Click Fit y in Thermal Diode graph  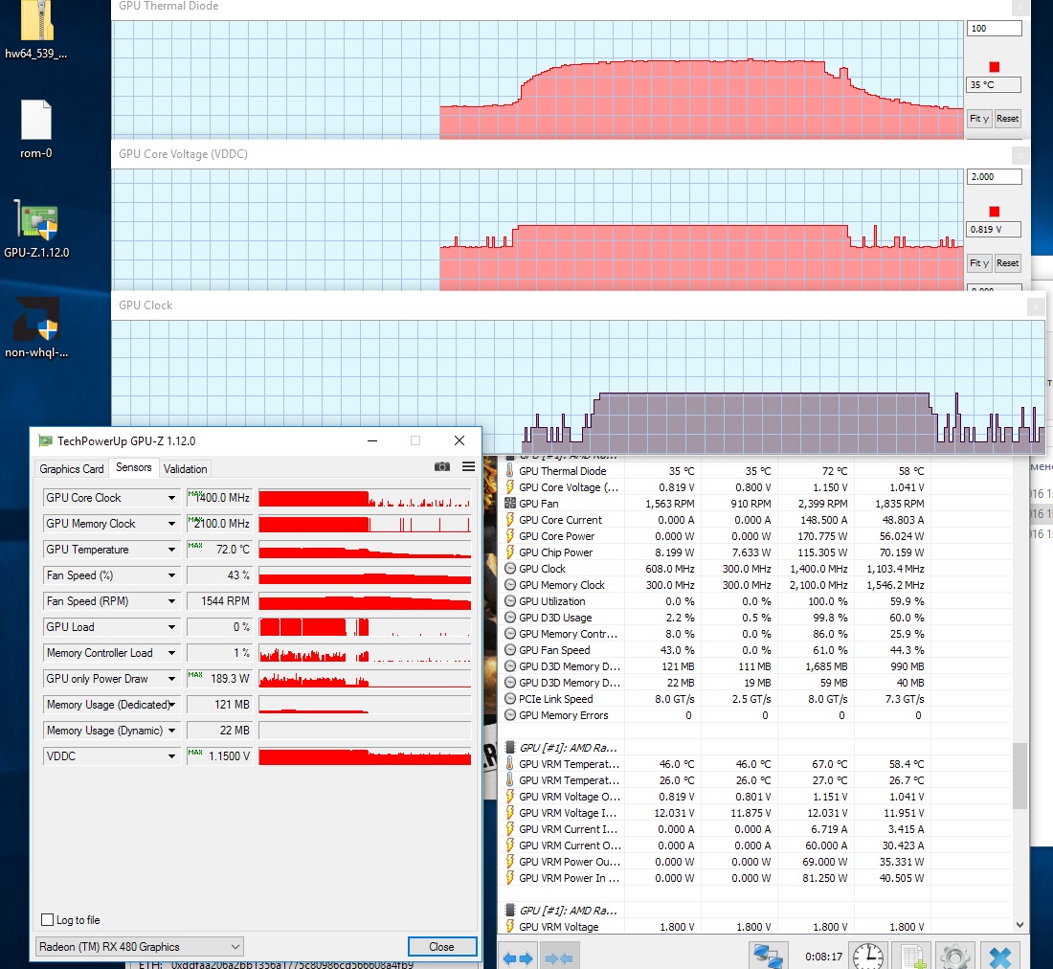[979, 118]
